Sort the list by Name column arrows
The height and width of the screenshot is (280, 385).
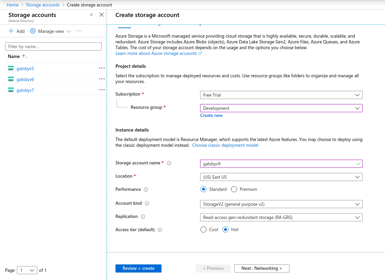pyautogui.click(x=25, y=57)
